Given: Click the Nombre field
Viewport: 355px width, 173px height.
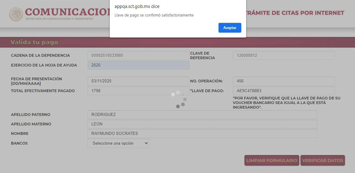Looking at the screenshot, I should point(202,133).
